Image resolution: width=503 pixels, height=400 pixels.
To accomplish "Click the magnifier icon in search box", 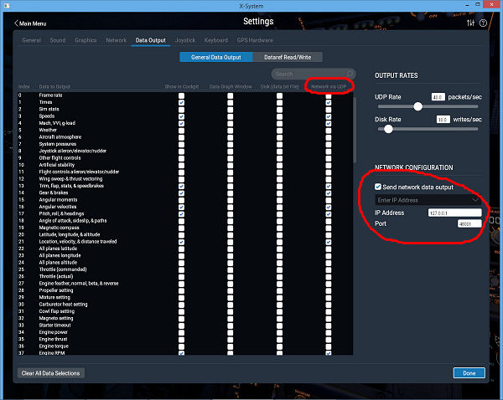I will pos(350,74).
